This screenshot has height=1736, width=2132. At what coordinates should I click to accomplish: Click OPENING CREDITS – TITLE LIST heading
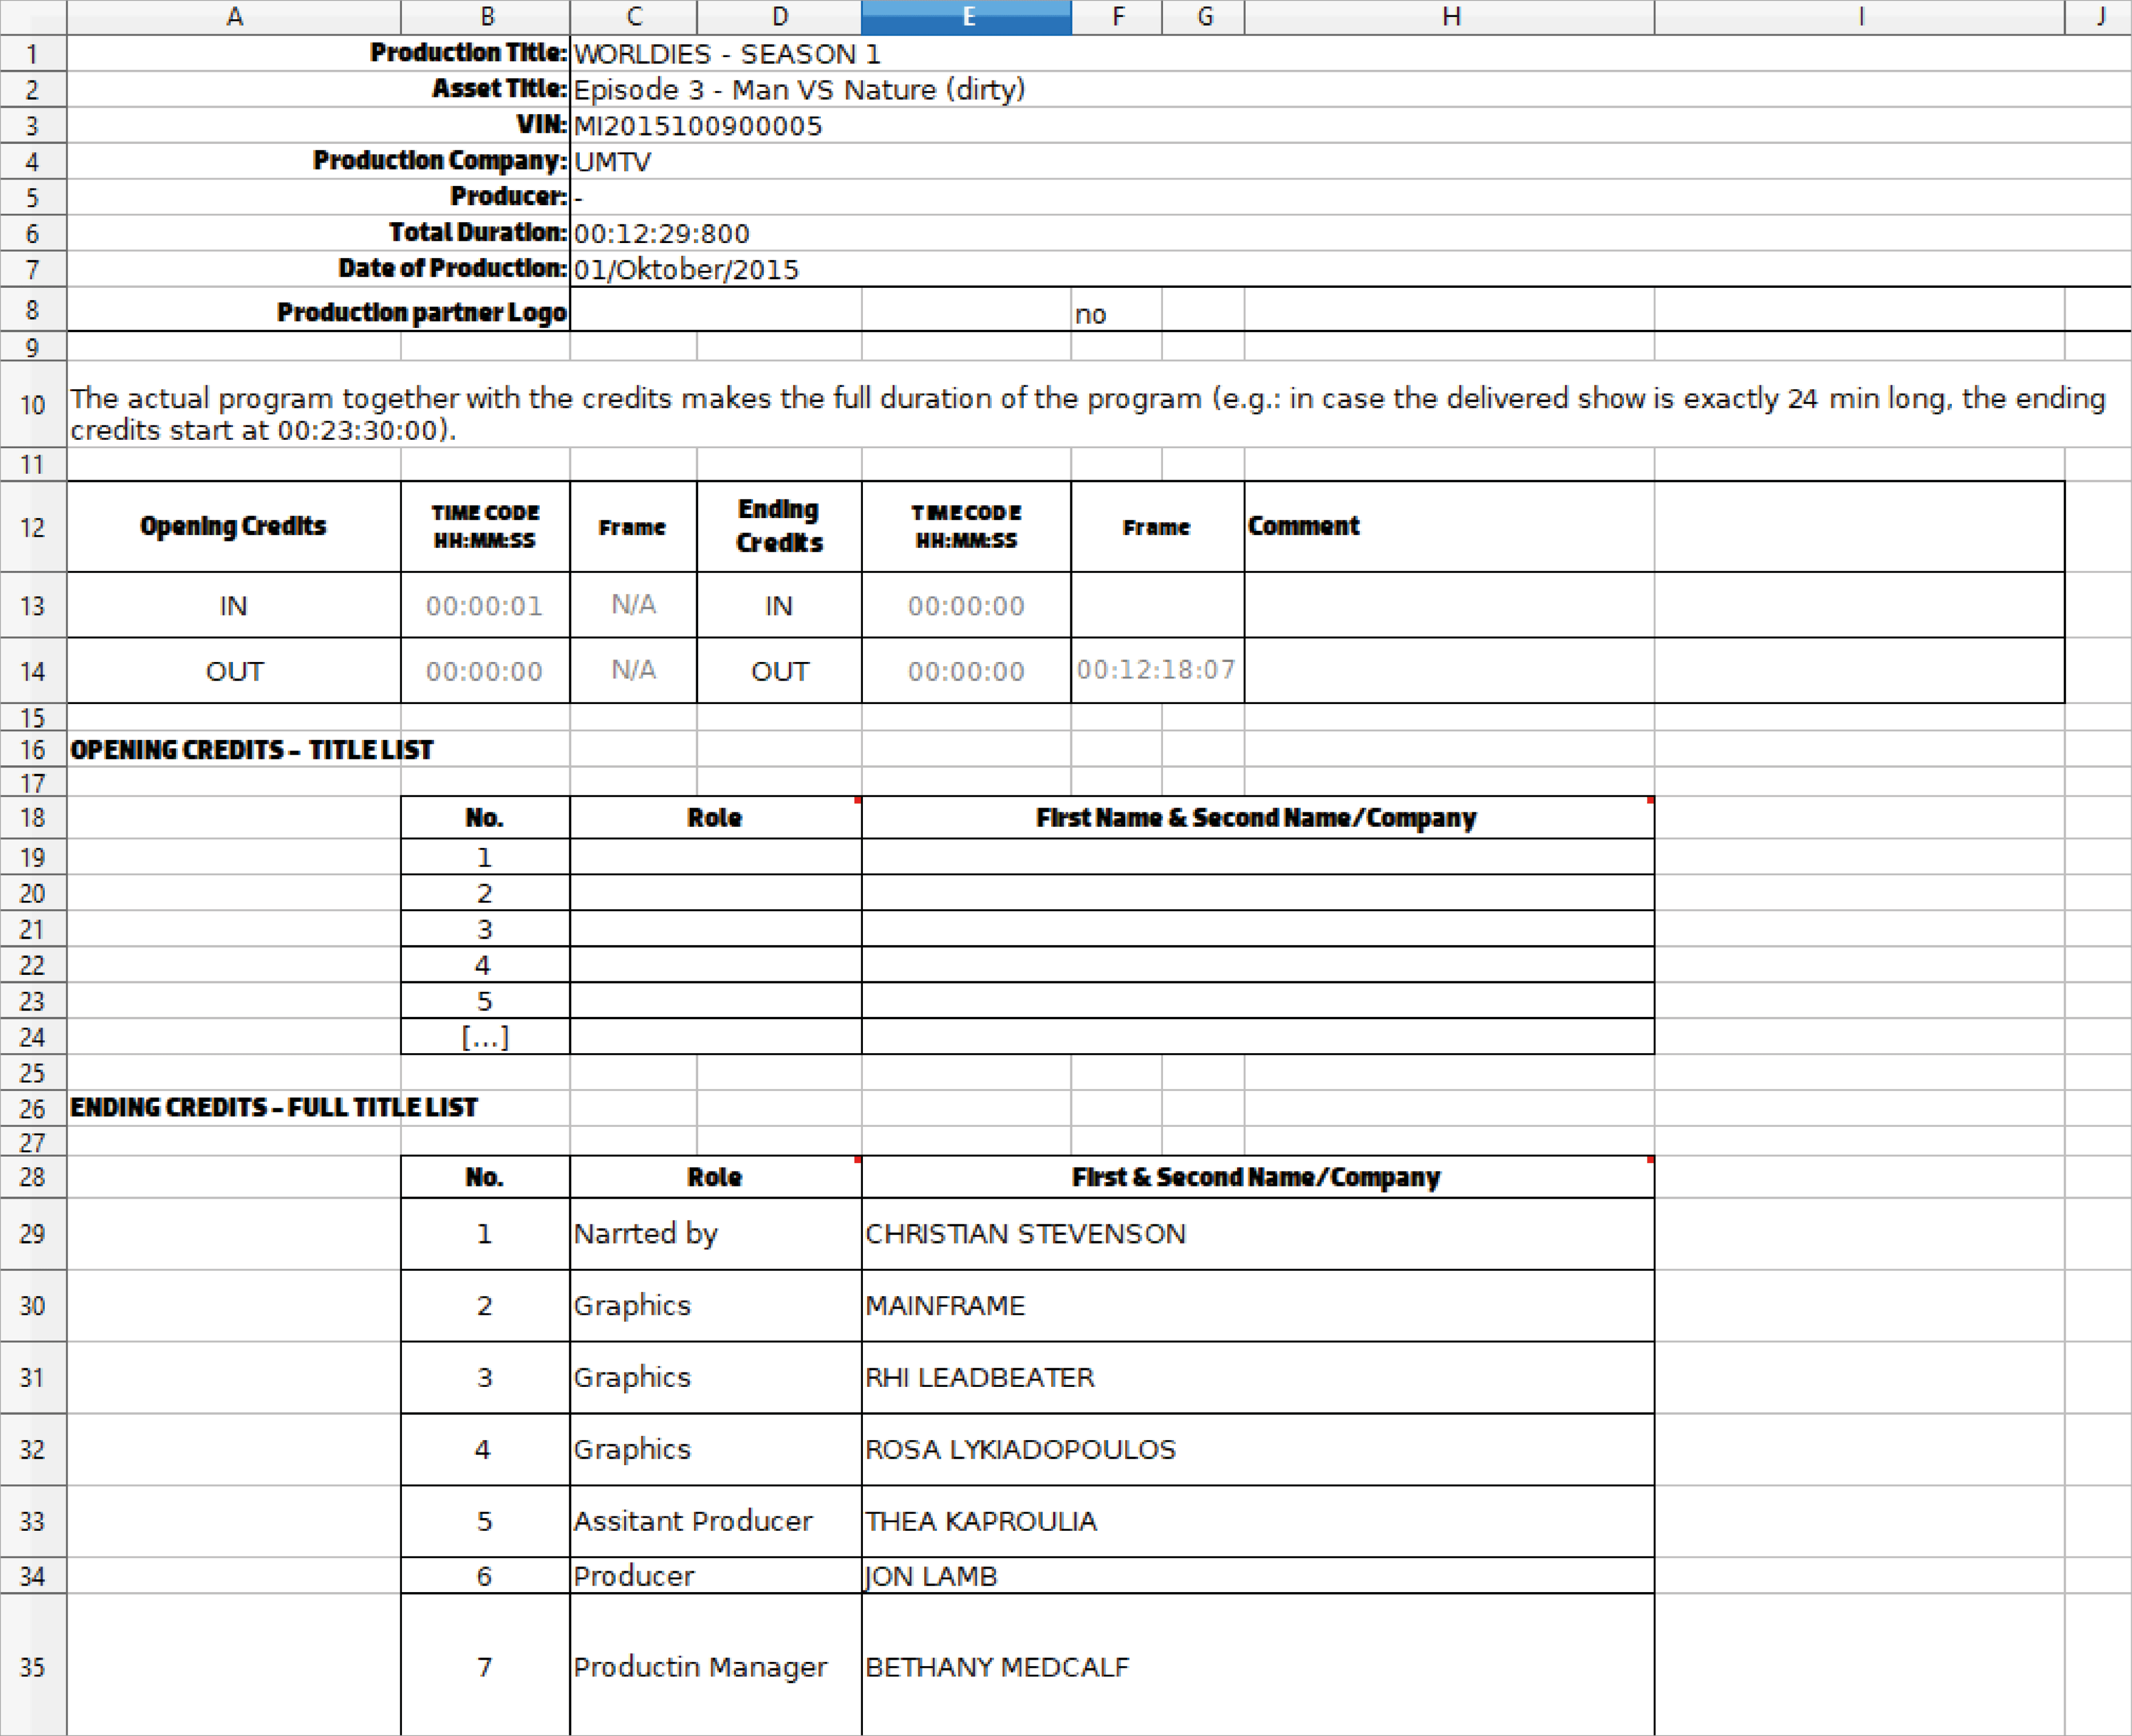pyautogui.click(x=251, y=750)
